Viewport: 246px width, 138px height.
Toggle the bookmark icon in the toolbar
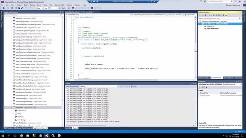tap(92, 8)
